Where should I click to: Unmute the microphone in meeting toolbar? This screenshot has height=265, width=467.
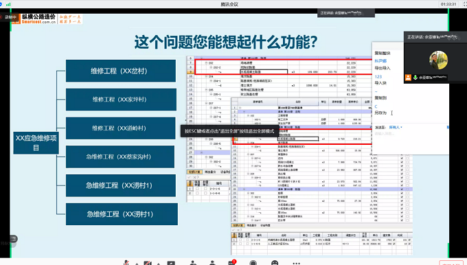(x=126, y=263)
